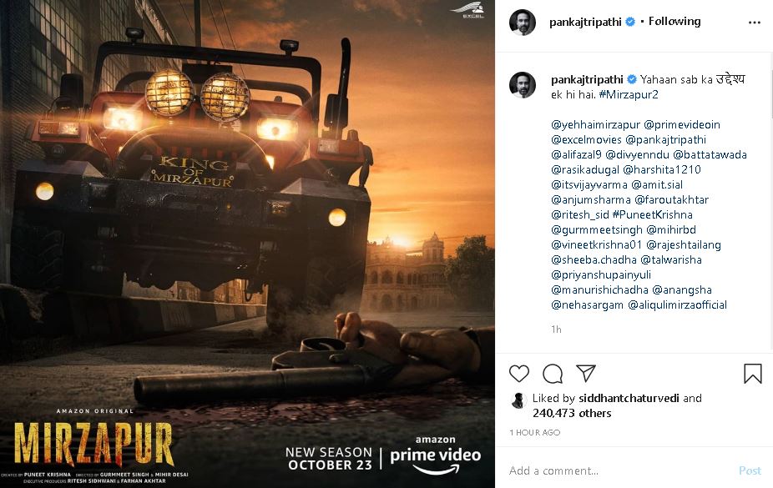View the 240,473 others likes list
The image size is (773, 488).
572,413
